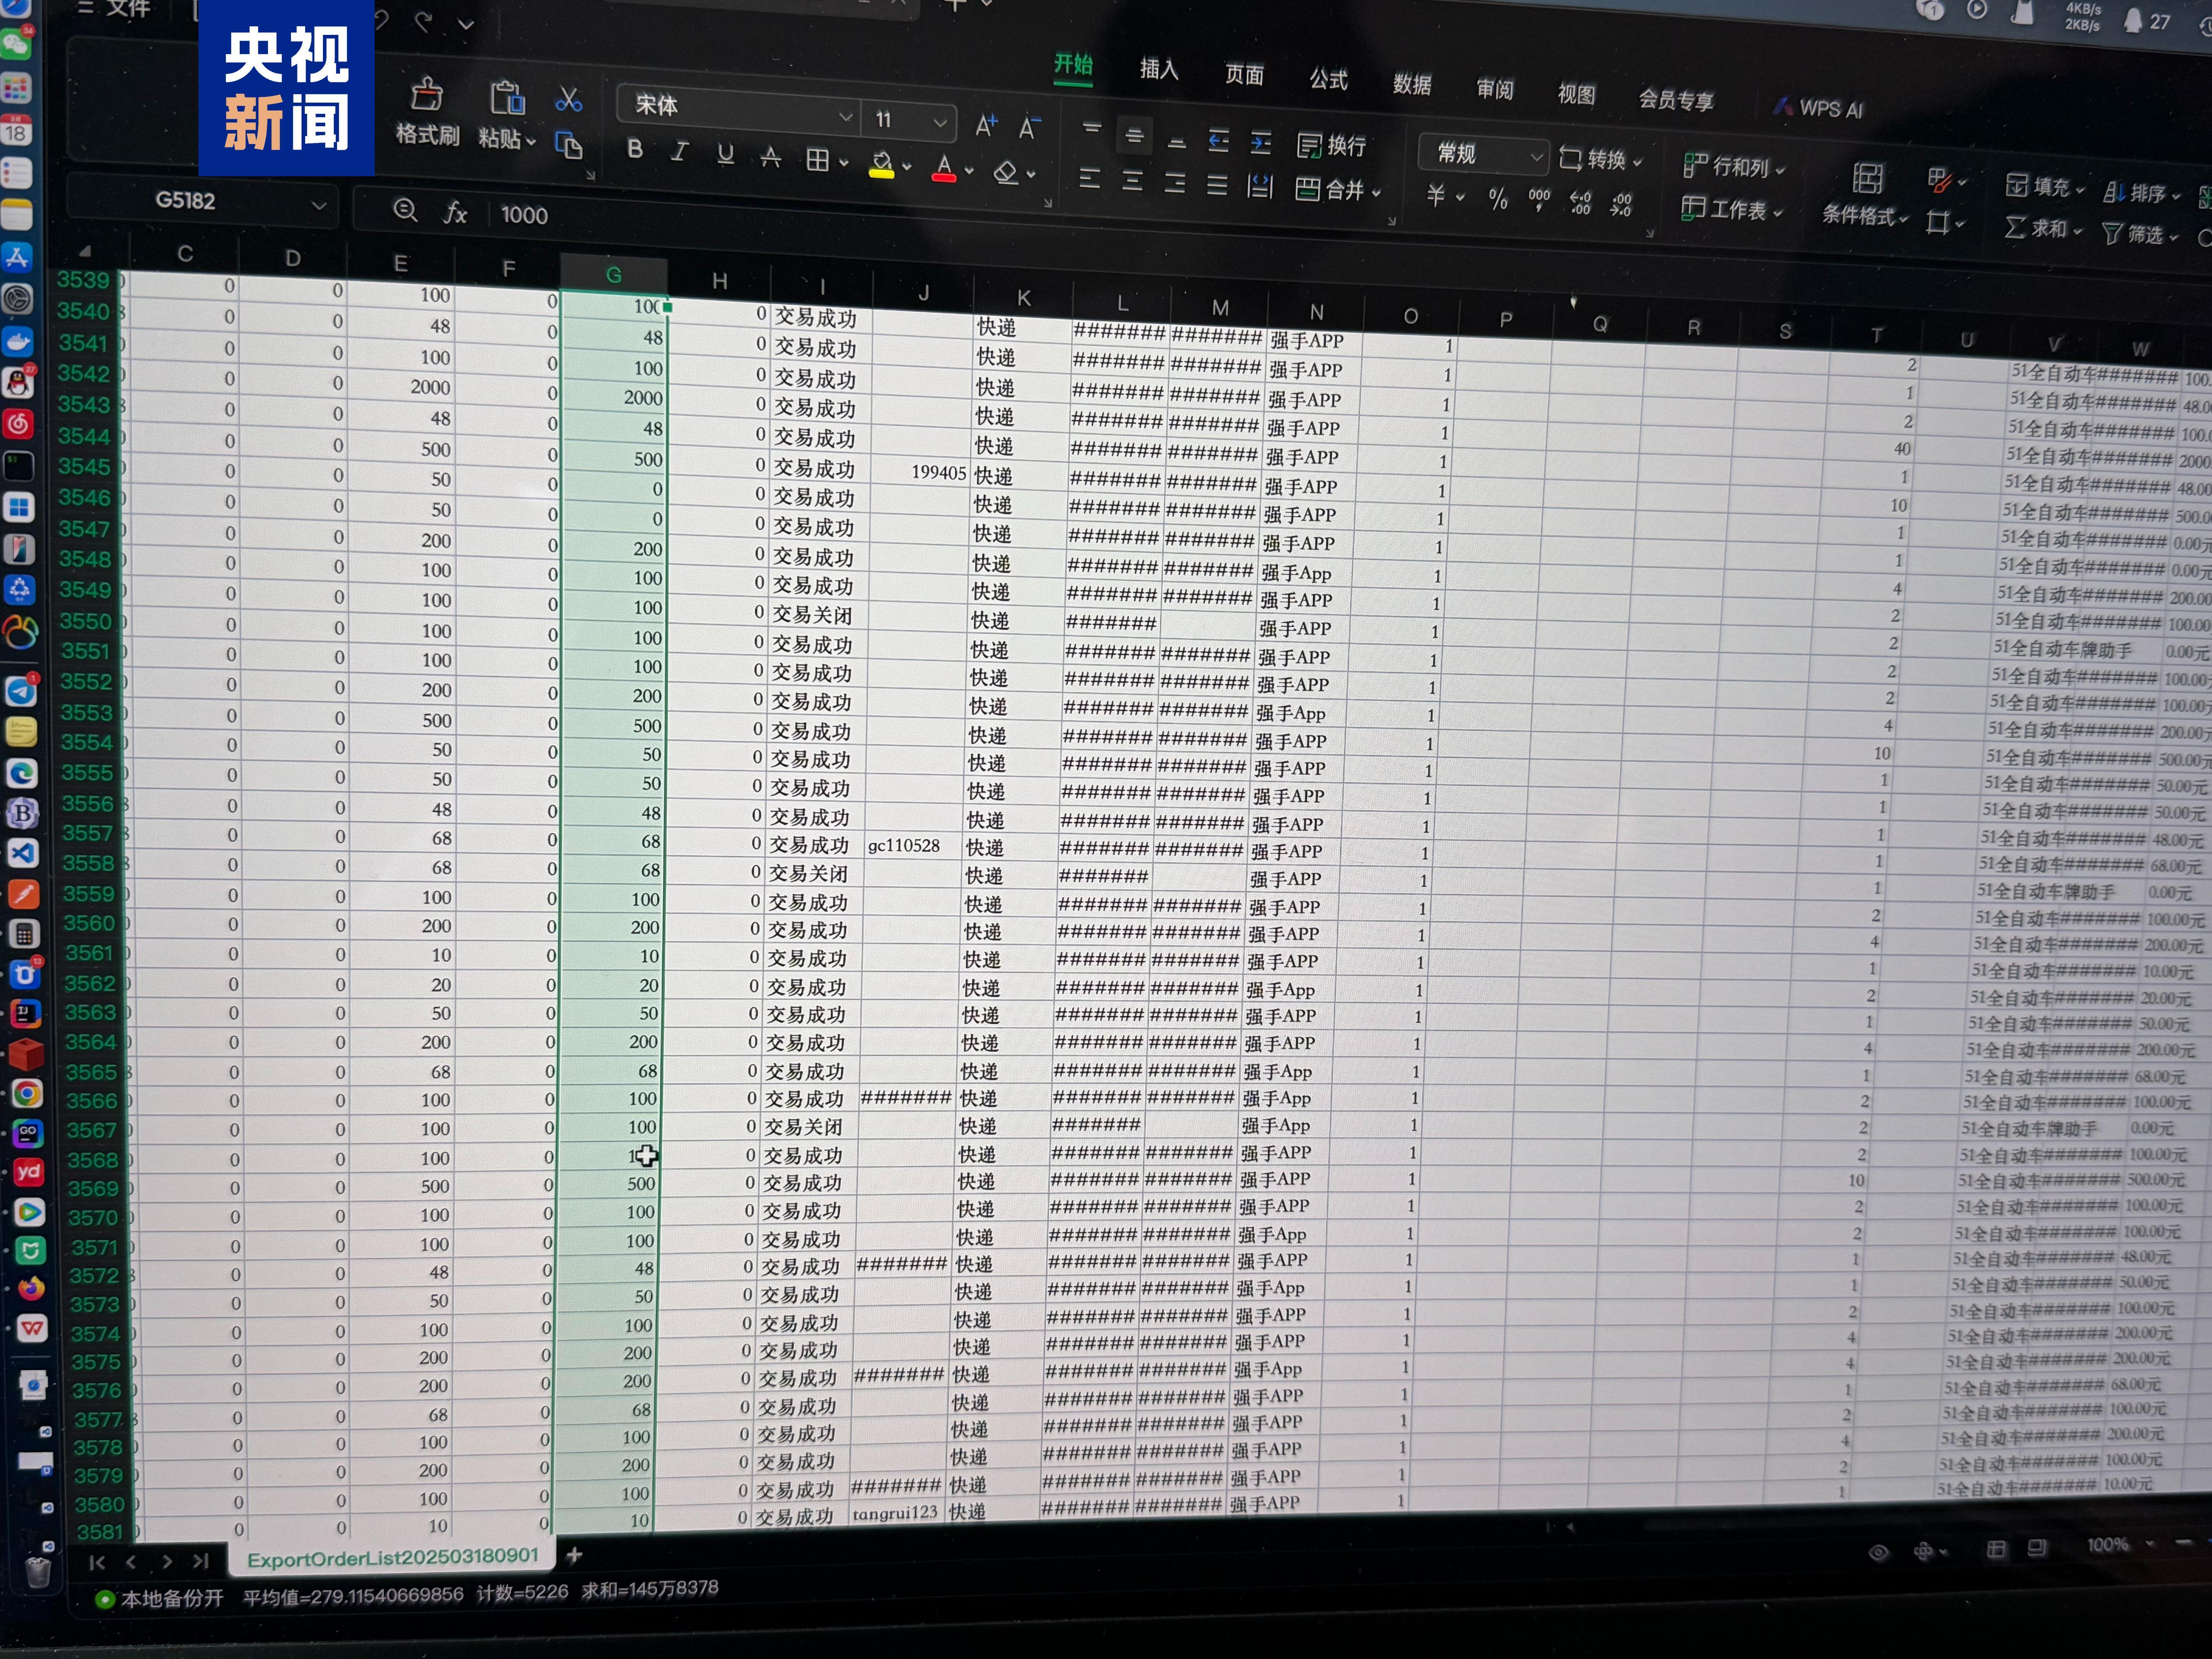The image size is (2212, 1659).
Task: Switch to the 插入 ribbon tab
Action: (1159, 69)
